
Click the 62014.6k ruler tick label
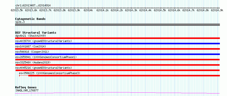tap(174, 10)
